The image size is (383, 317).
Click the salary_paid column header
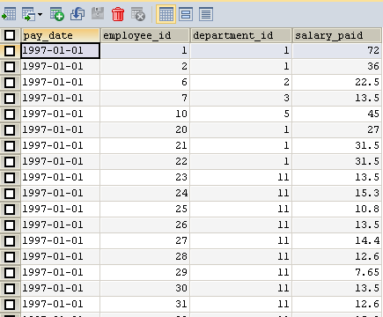(x=337, y=35)
